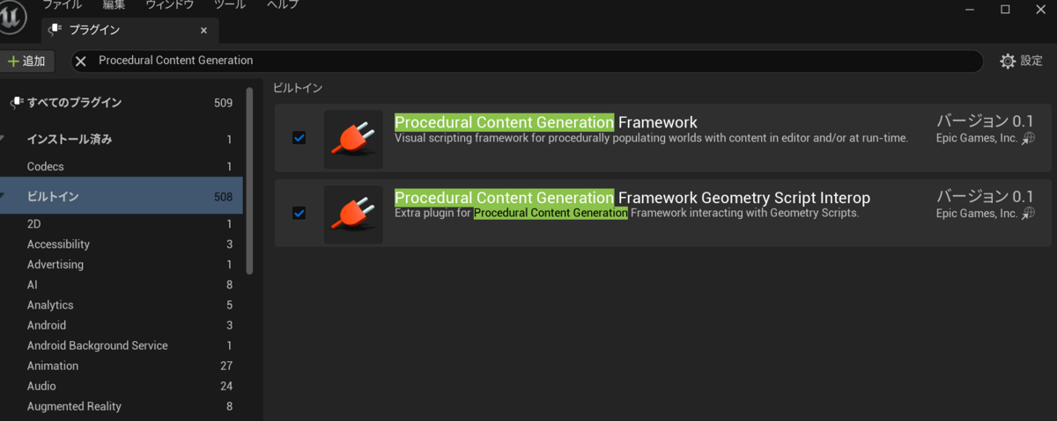The image size is (1057, 421).
Task: Select the Android category
Action: point(122,325)
